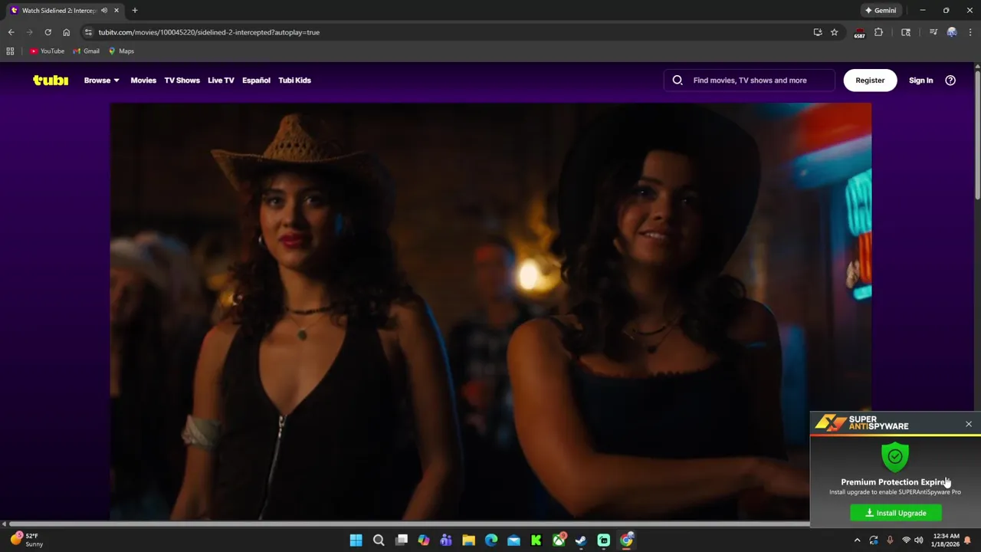The height and width of the screenshot is (552, 981).
Task: Open the Xbox app from the taskbar
Action: tap(559, 540)
